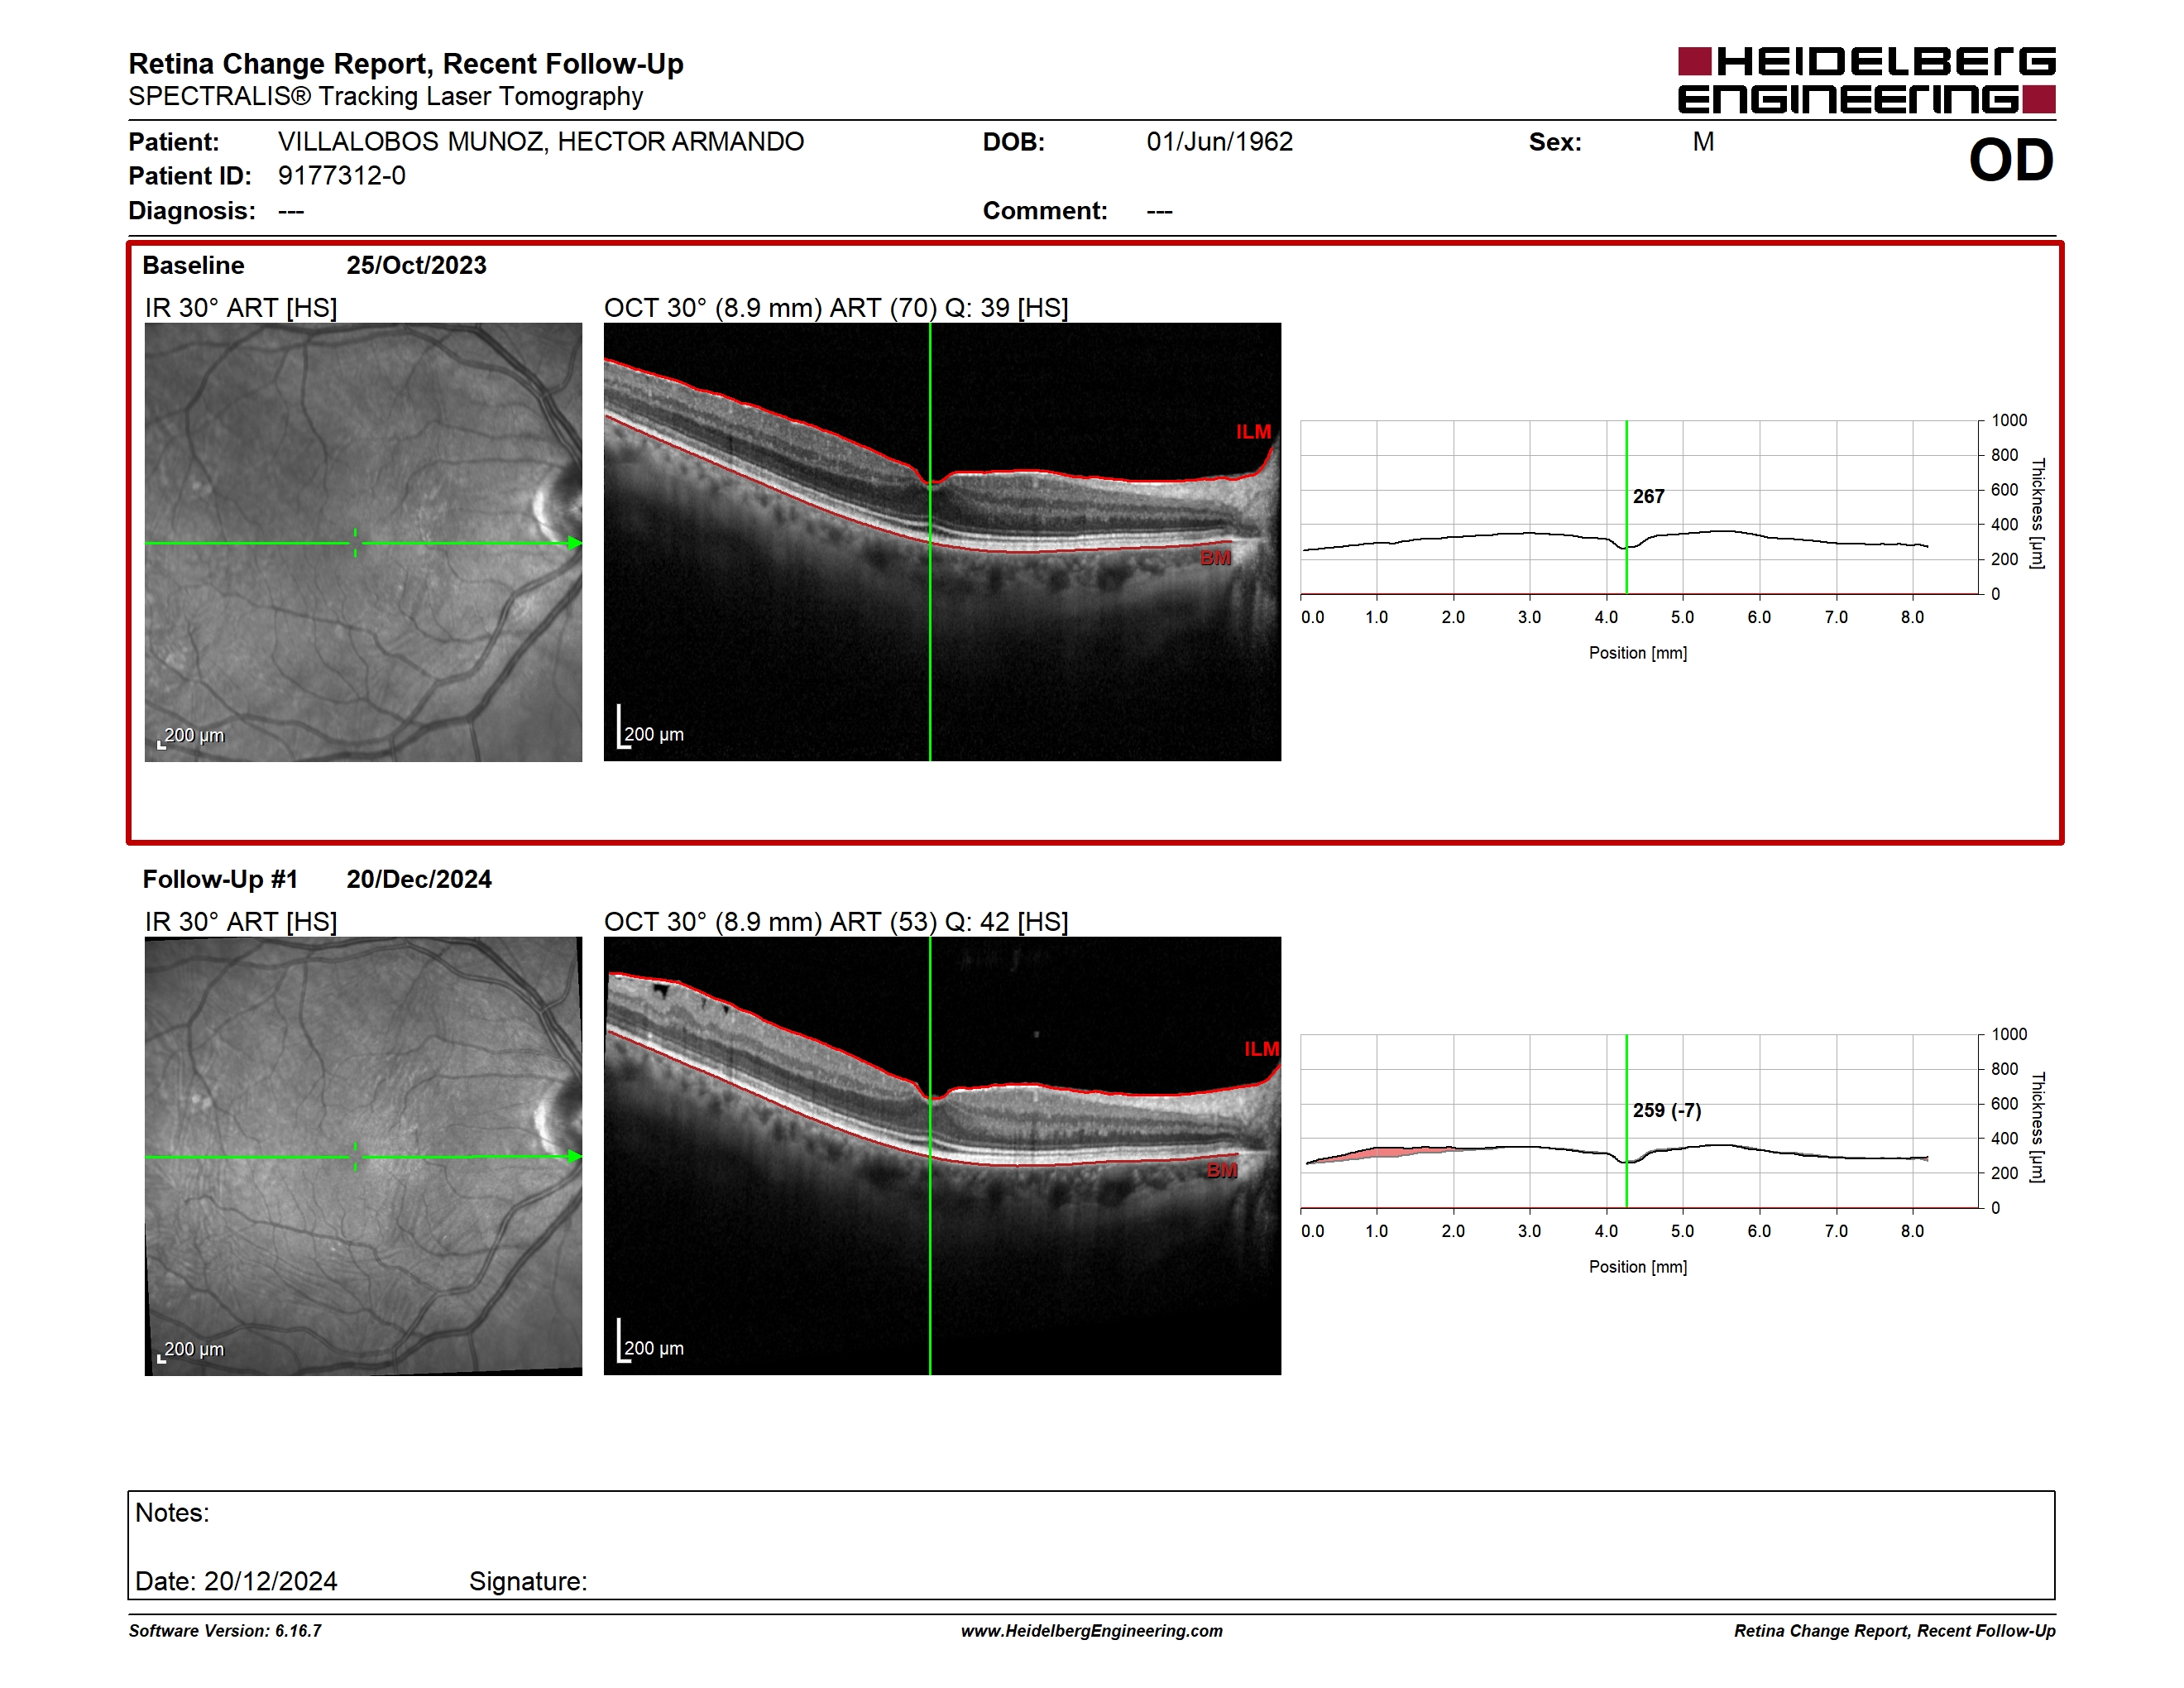Image resolution: width=2184 pixels, height=1688 pixels.
Task: Click inside the Notes box
Action: [1091, 1545]
